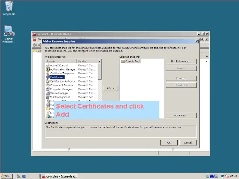The image size is (239, 179).
Task: Select ActiveX Control in snap-in list
Action: (x=59, y=65)
